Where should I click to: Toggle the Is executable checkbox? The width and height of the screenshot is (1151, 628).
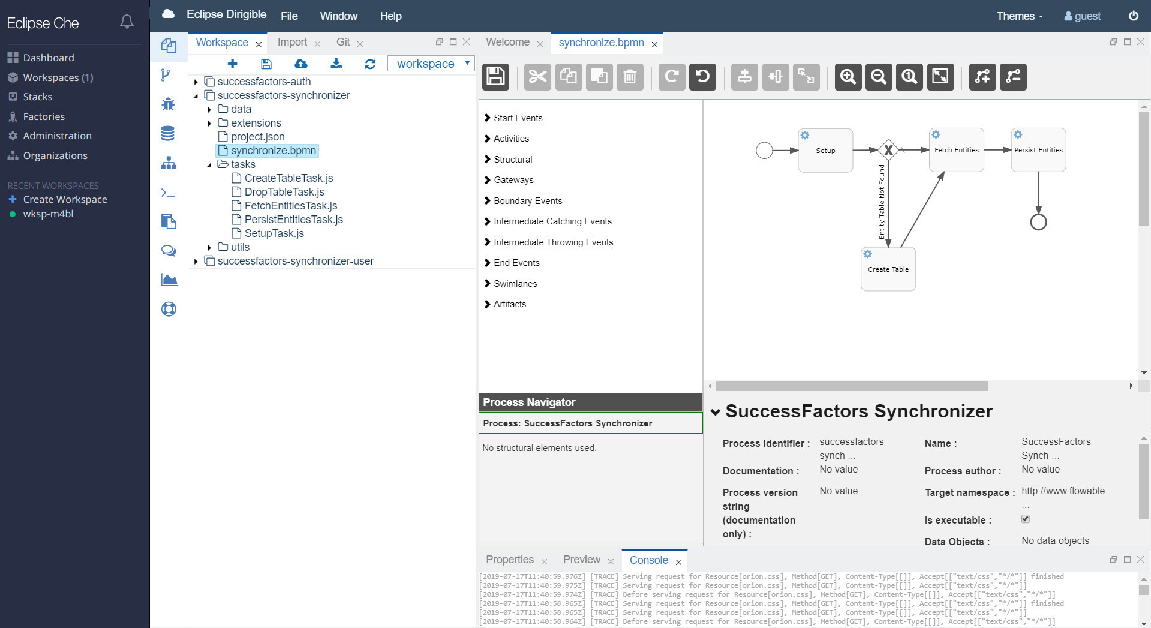coord(1026,519)
